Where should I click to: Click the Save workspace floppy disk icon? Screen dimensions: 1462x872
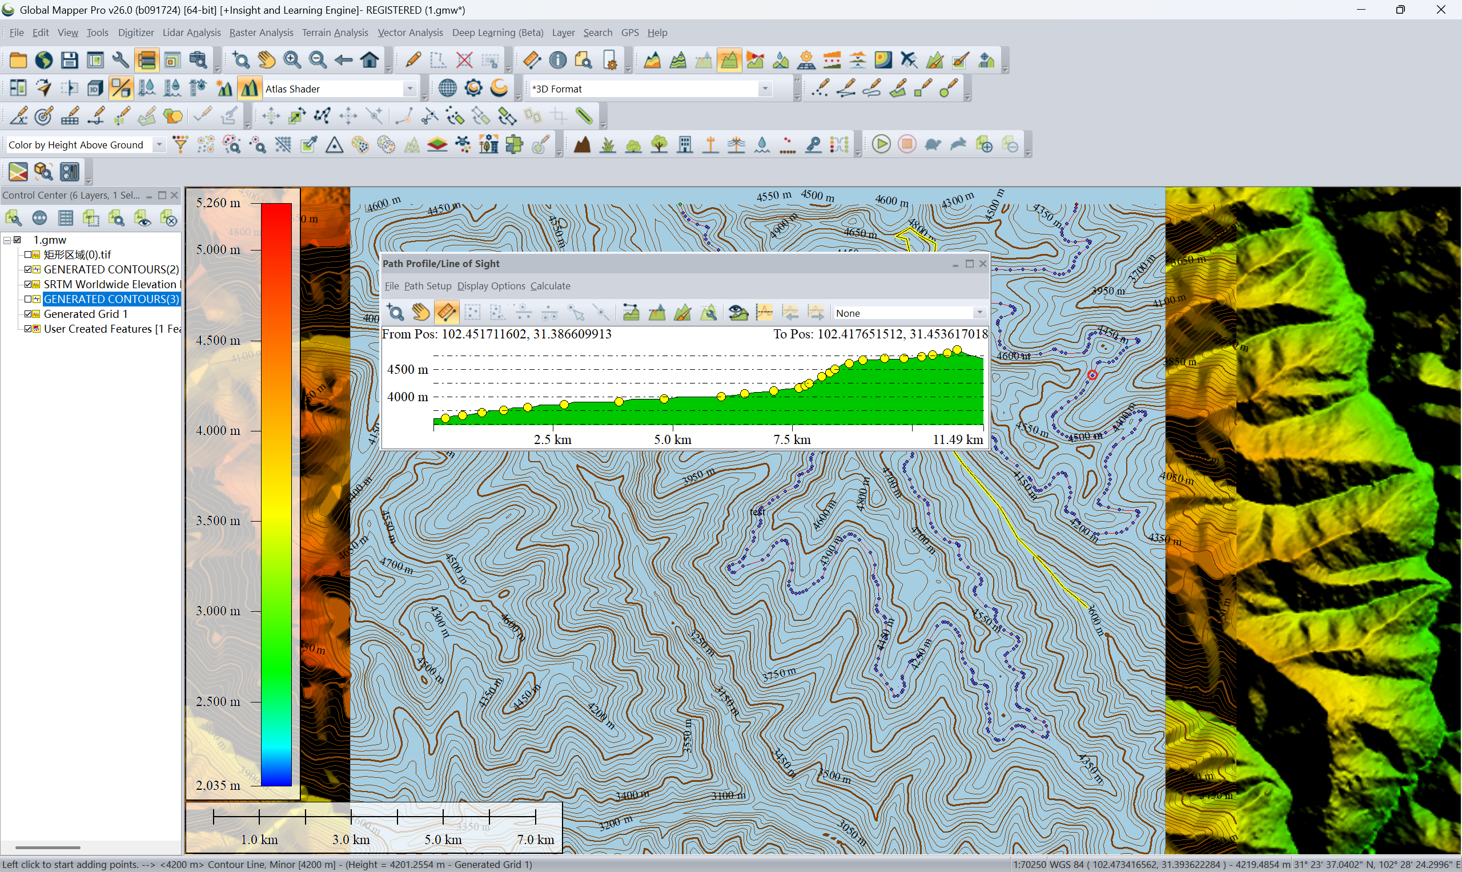click(x=69, y=60)
